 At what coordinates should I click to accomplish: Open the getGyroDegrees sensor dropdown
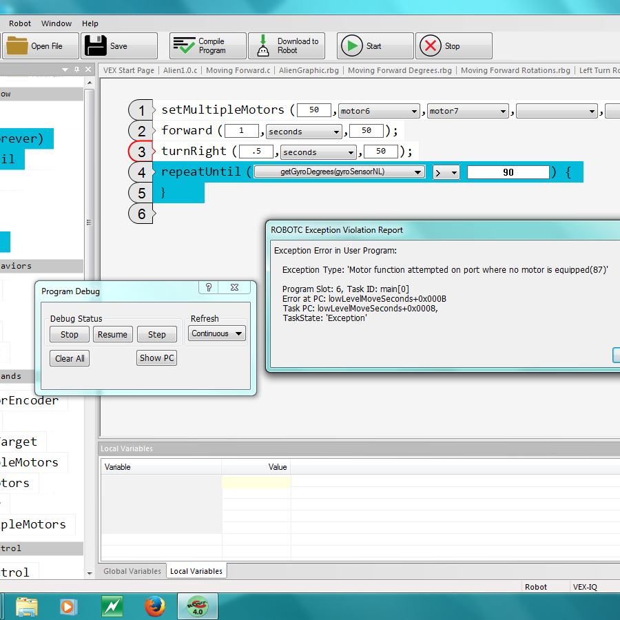(339, 172)
